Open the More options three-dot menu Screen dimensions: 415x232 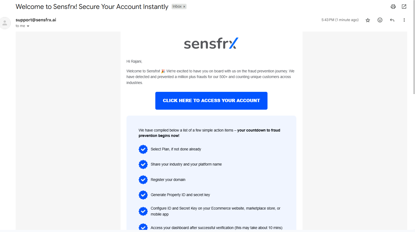coord(404,20)
